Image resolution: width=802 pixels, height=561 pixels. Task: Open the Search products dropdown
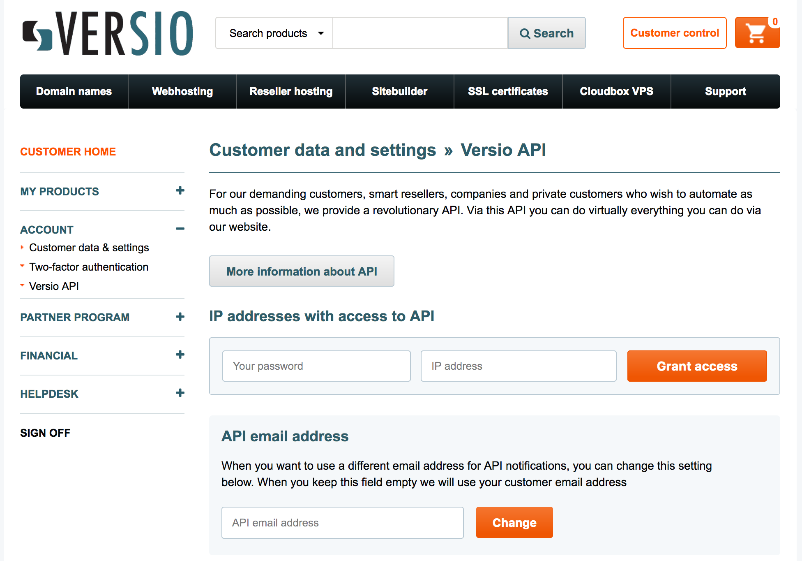tap(274, 33)
